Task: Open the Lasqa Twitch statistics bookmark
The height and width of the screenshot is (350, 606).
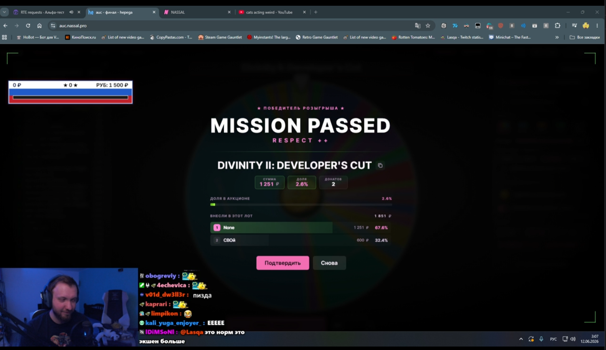Action: (462, 37)
